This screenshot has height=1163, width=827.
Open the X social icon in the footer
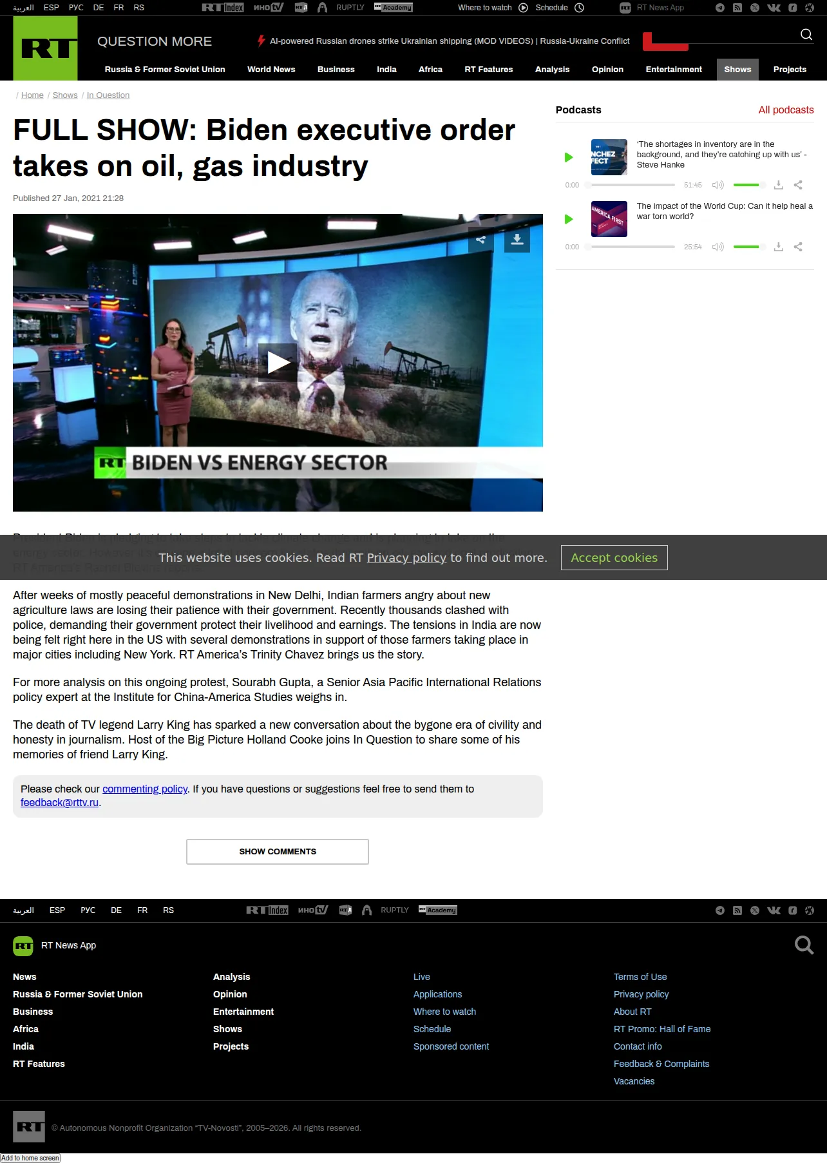[755, 910]
